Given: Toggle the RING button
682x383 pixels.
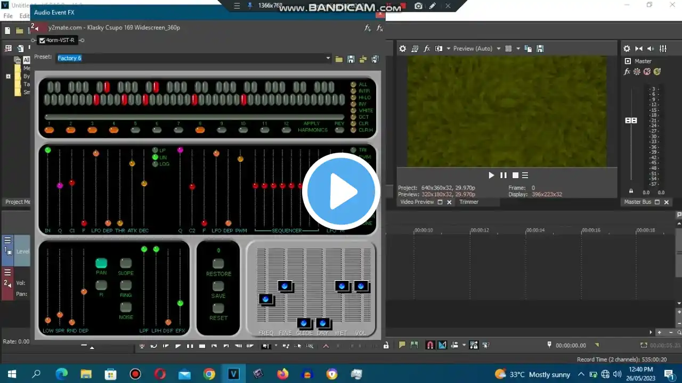Looking at the screenshot, I should (126, 285).
